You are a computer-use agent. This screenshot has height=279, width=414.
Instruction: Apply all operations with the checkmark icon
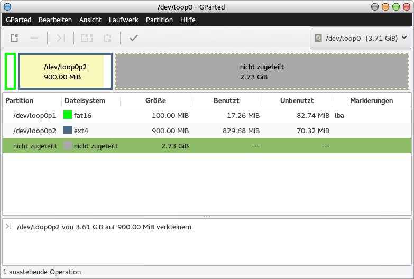pyautogui.click(x=134, y=38)
